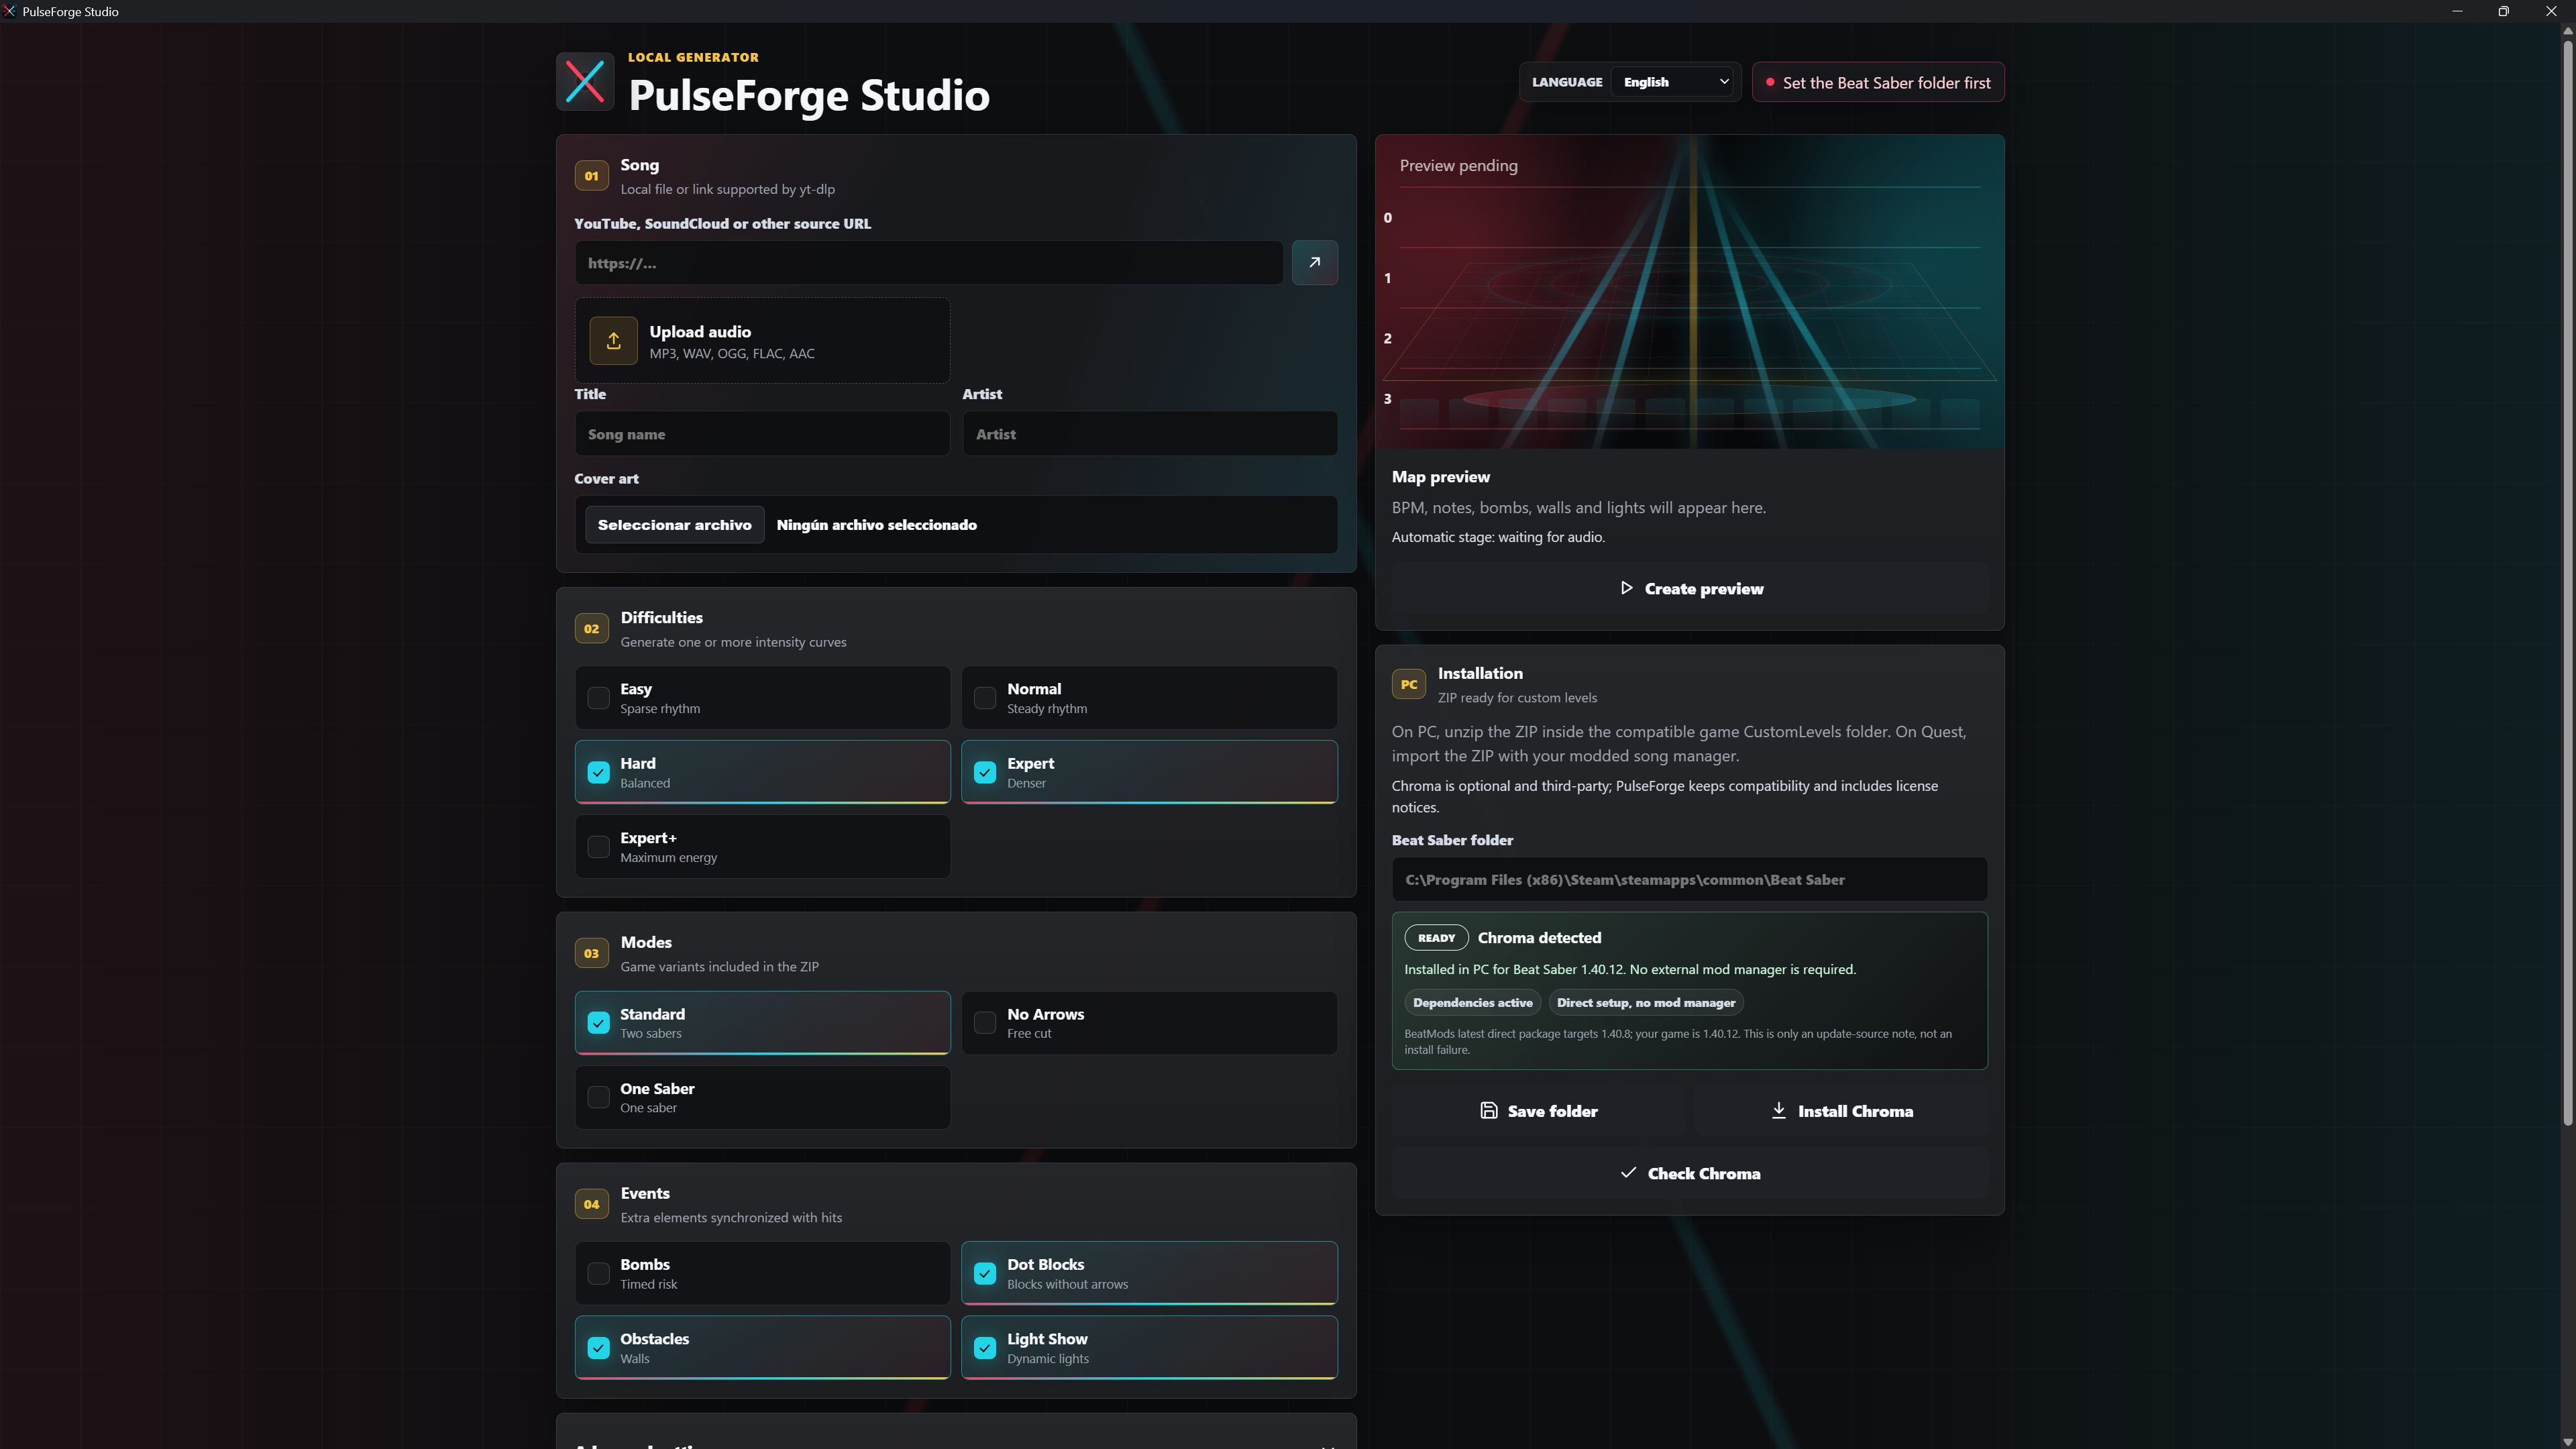Click the PulseForge crossed-sabers logo
The image size is (2576, 1449).
[x=585, y=82]
